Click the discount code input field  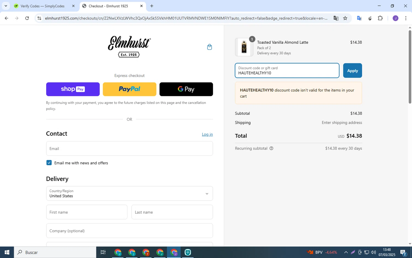pyautogui.click(x=287, y=70)
